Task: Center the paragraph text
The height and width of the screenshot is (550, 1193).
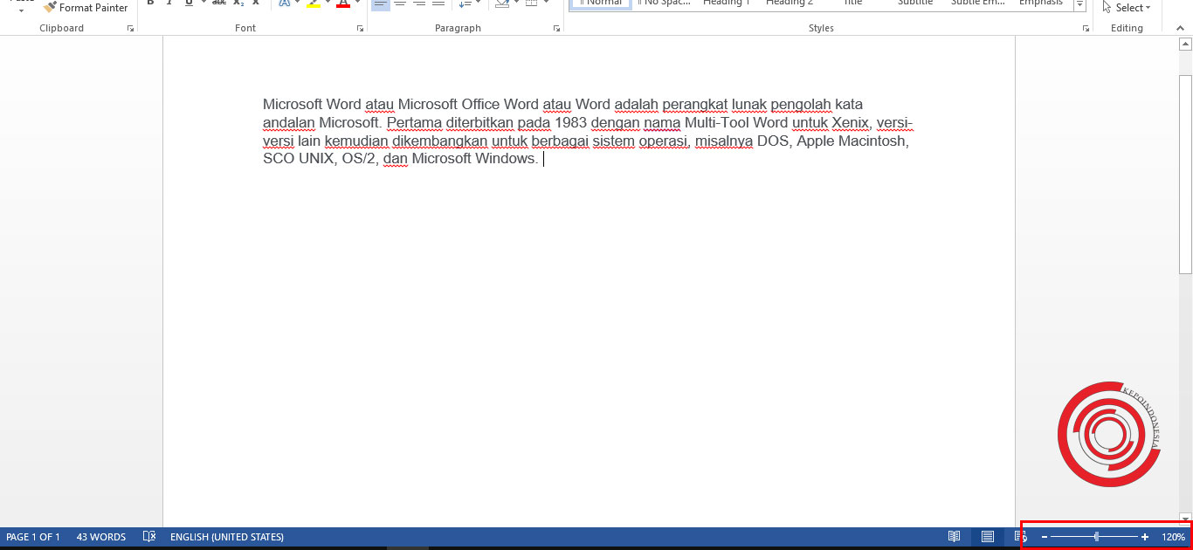Action: pos(400,4)
